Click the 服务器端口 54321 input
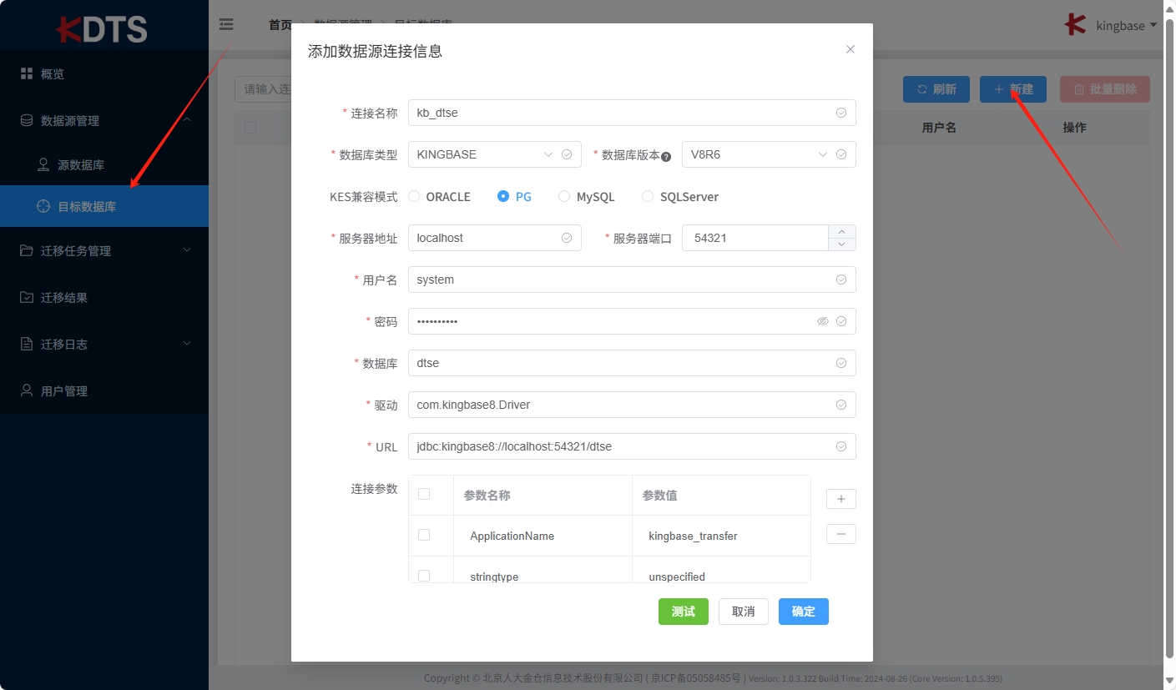Image resolution: width=1176 pixels, height=690 pixels. tap(755, 238)
